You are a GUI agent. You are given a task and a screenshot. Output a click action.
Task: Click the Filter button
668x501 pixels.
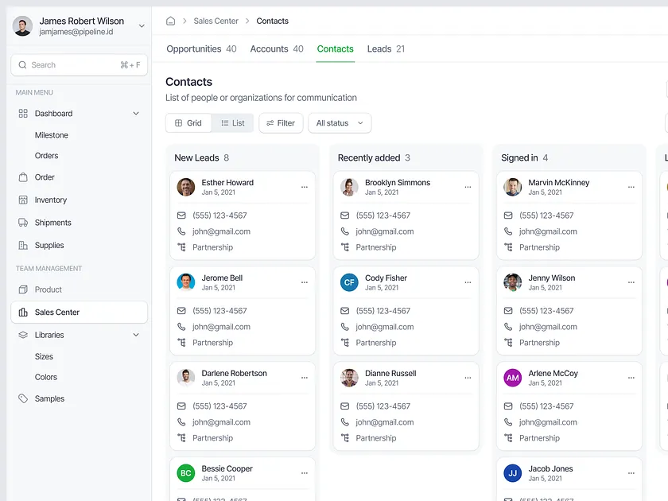coord(281,122)
